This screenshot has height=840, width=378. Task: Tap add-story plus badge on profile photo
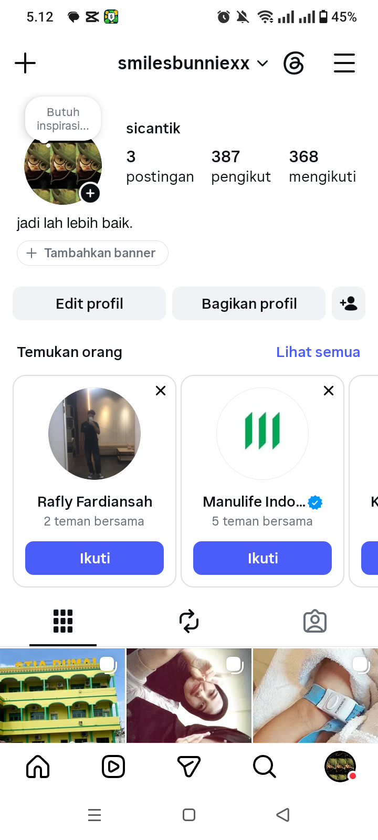90,194
